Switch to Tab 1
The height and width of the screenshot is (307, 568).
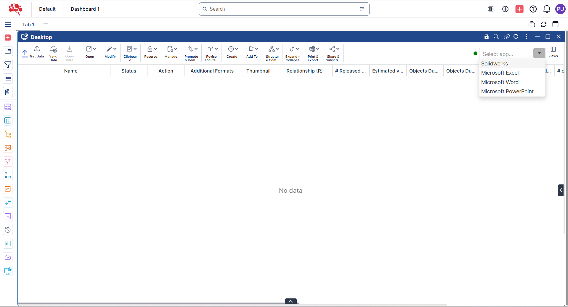28,25
